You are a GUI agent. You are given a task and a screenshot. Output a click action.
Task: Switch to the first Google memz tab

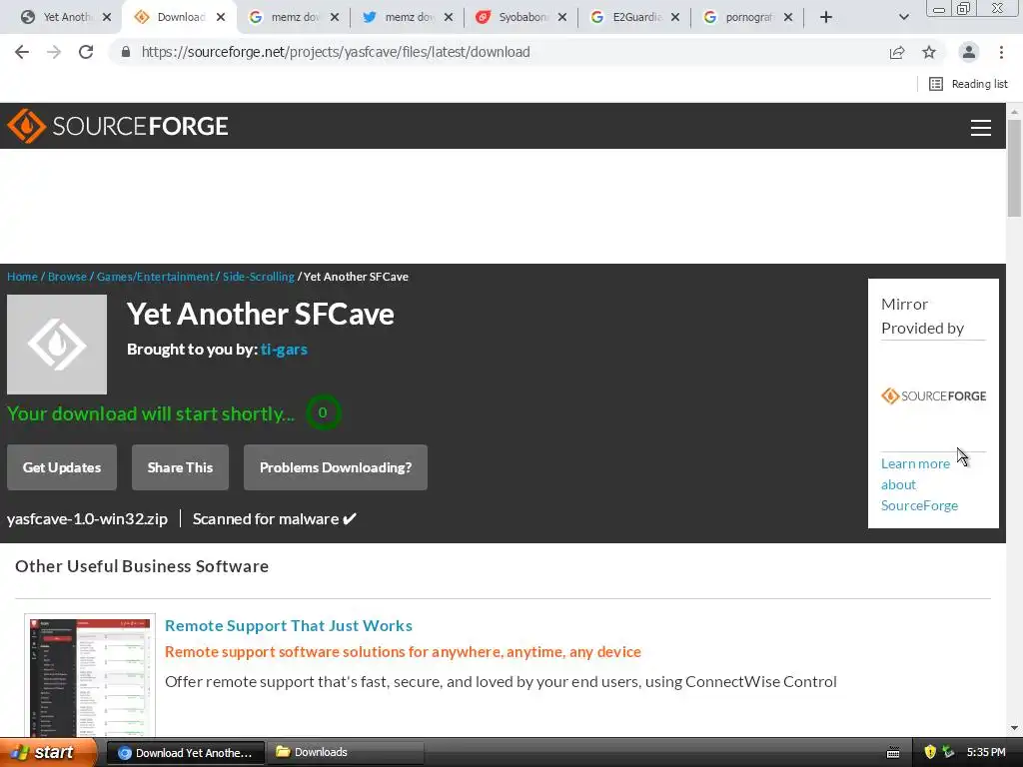pos(287,18)
